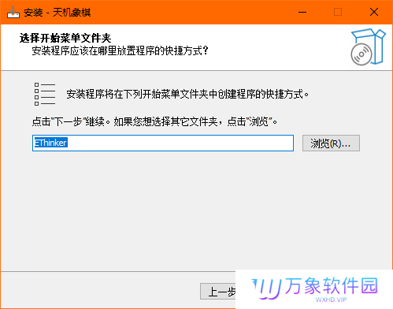The image size is (393, 309).
Task: Click the start menu list icon
Action: tap(45, 94)
